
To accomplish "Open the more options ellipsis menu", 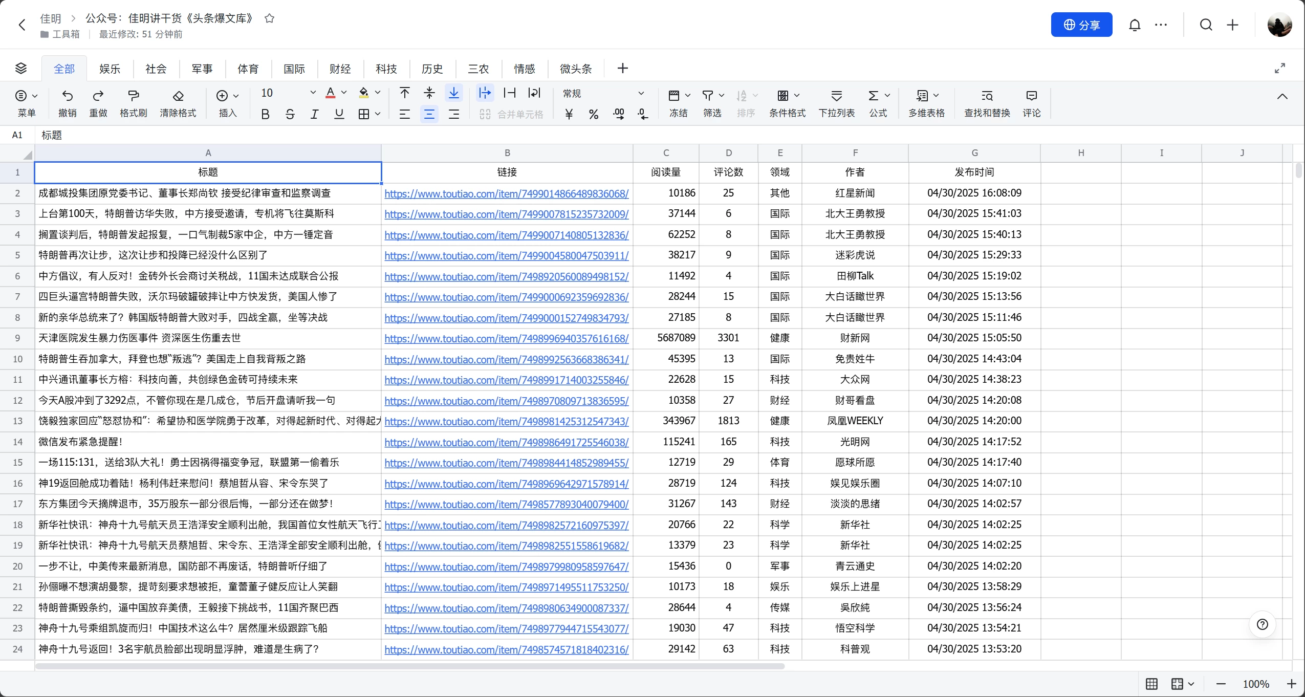I will click(x=1161, y=25).
